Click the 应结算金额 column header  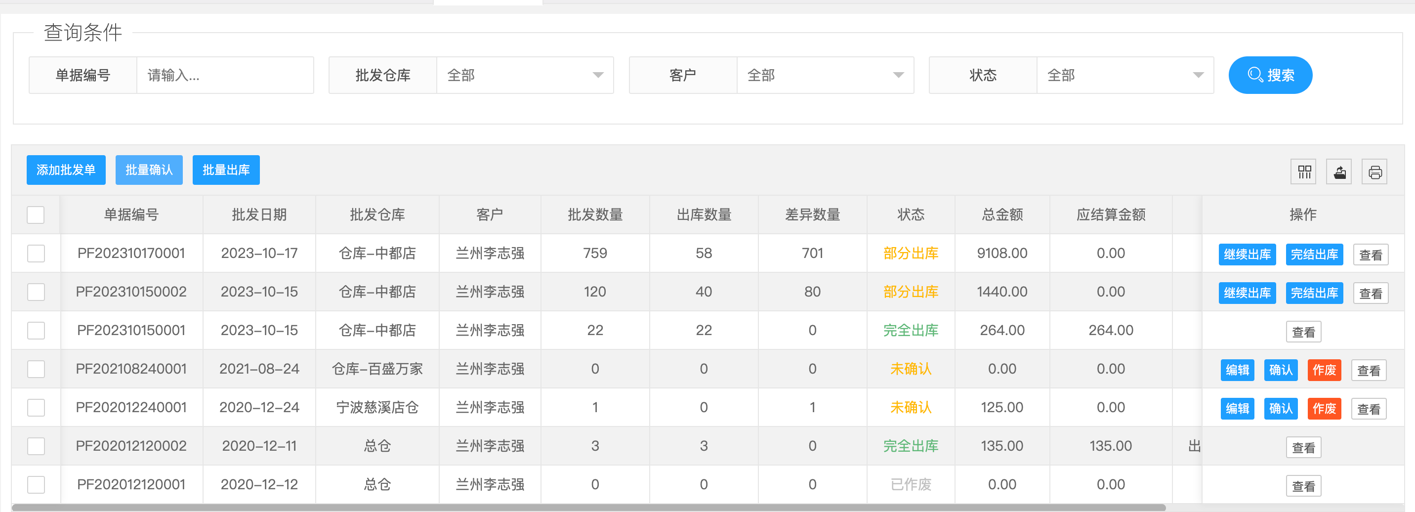click(1111, 215)
